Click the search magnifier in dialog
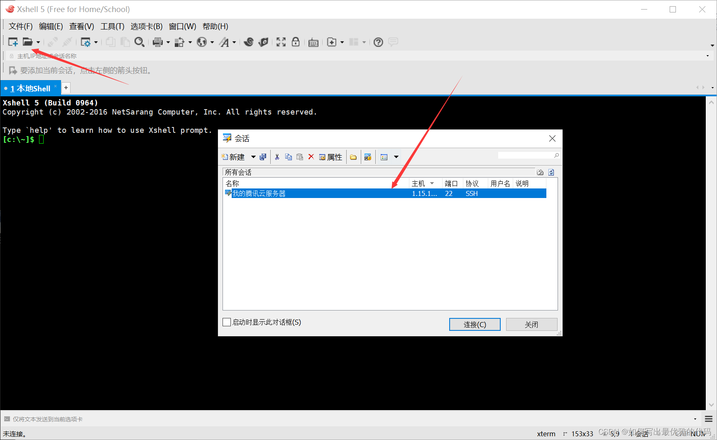The width and height of the screenshot is (717, 440). [x=557, y=155]
